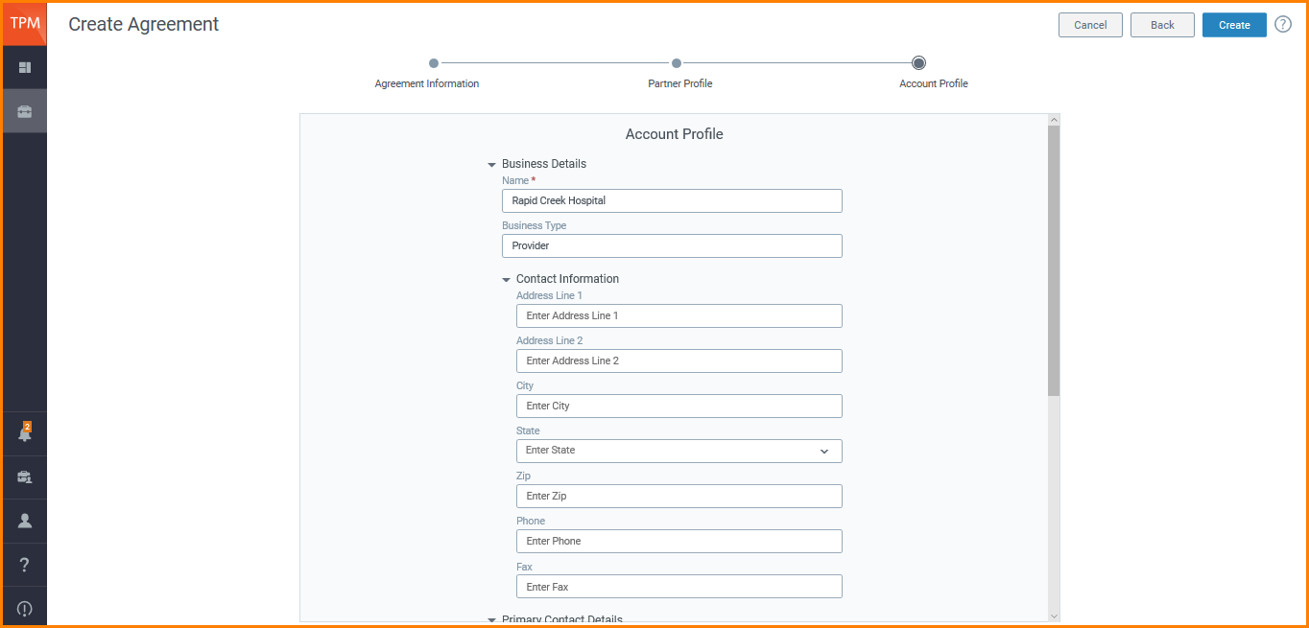The width and height of the screenshot is (1309, 628).
Task: Open the State dropdown
Action: [x=679, y=451]
